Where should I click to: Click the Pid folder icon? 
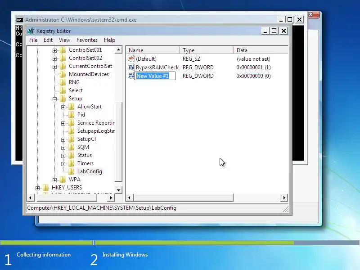click(x=72, y=115)
